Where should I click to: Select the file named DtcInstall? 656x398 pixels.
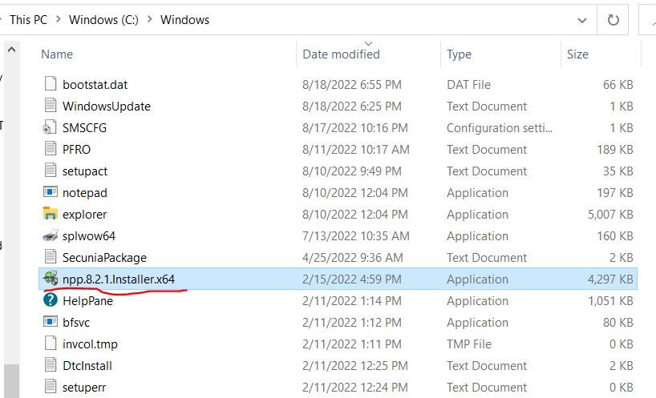tap(87, 366)
